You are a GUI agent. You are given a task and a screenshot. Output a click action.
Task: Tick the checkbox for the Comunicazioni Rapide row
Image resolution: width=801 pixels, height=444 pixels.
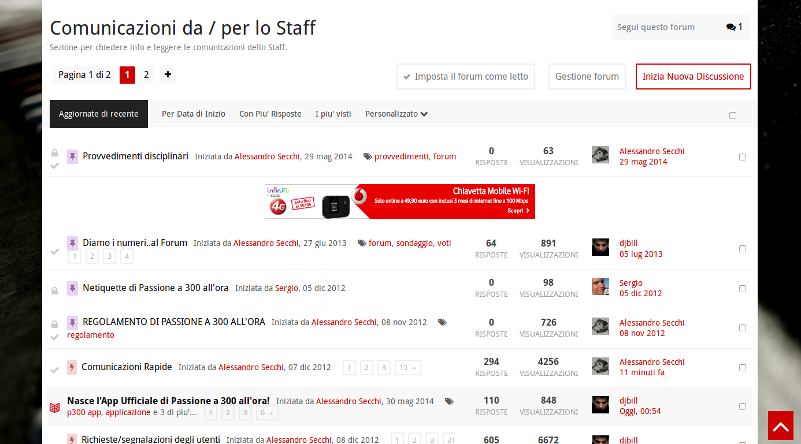pyautogui.click(x=743, y=368)
